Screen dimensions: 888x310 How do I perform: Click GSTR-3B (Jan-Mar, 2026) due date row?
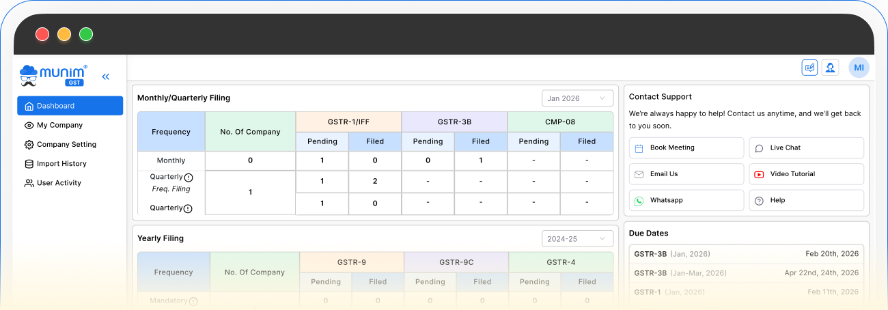[x=747, y=273]
